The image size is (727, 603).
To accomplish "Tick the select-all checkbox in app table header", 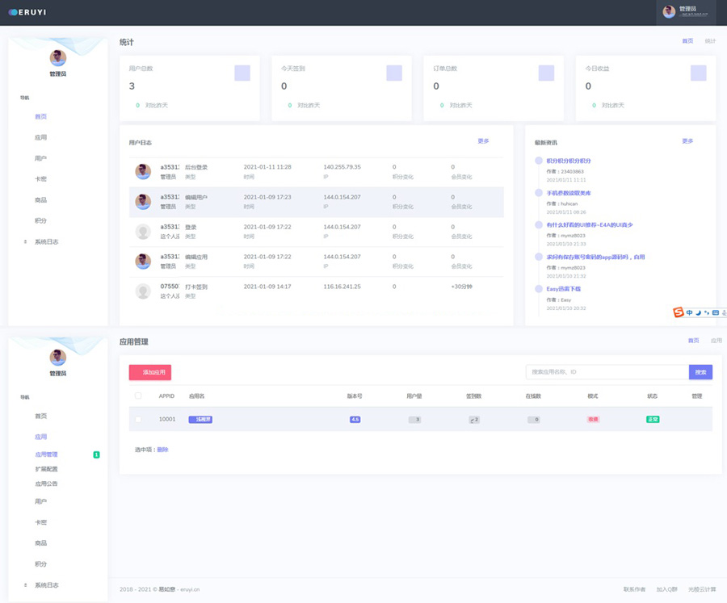I will point(138,396).
